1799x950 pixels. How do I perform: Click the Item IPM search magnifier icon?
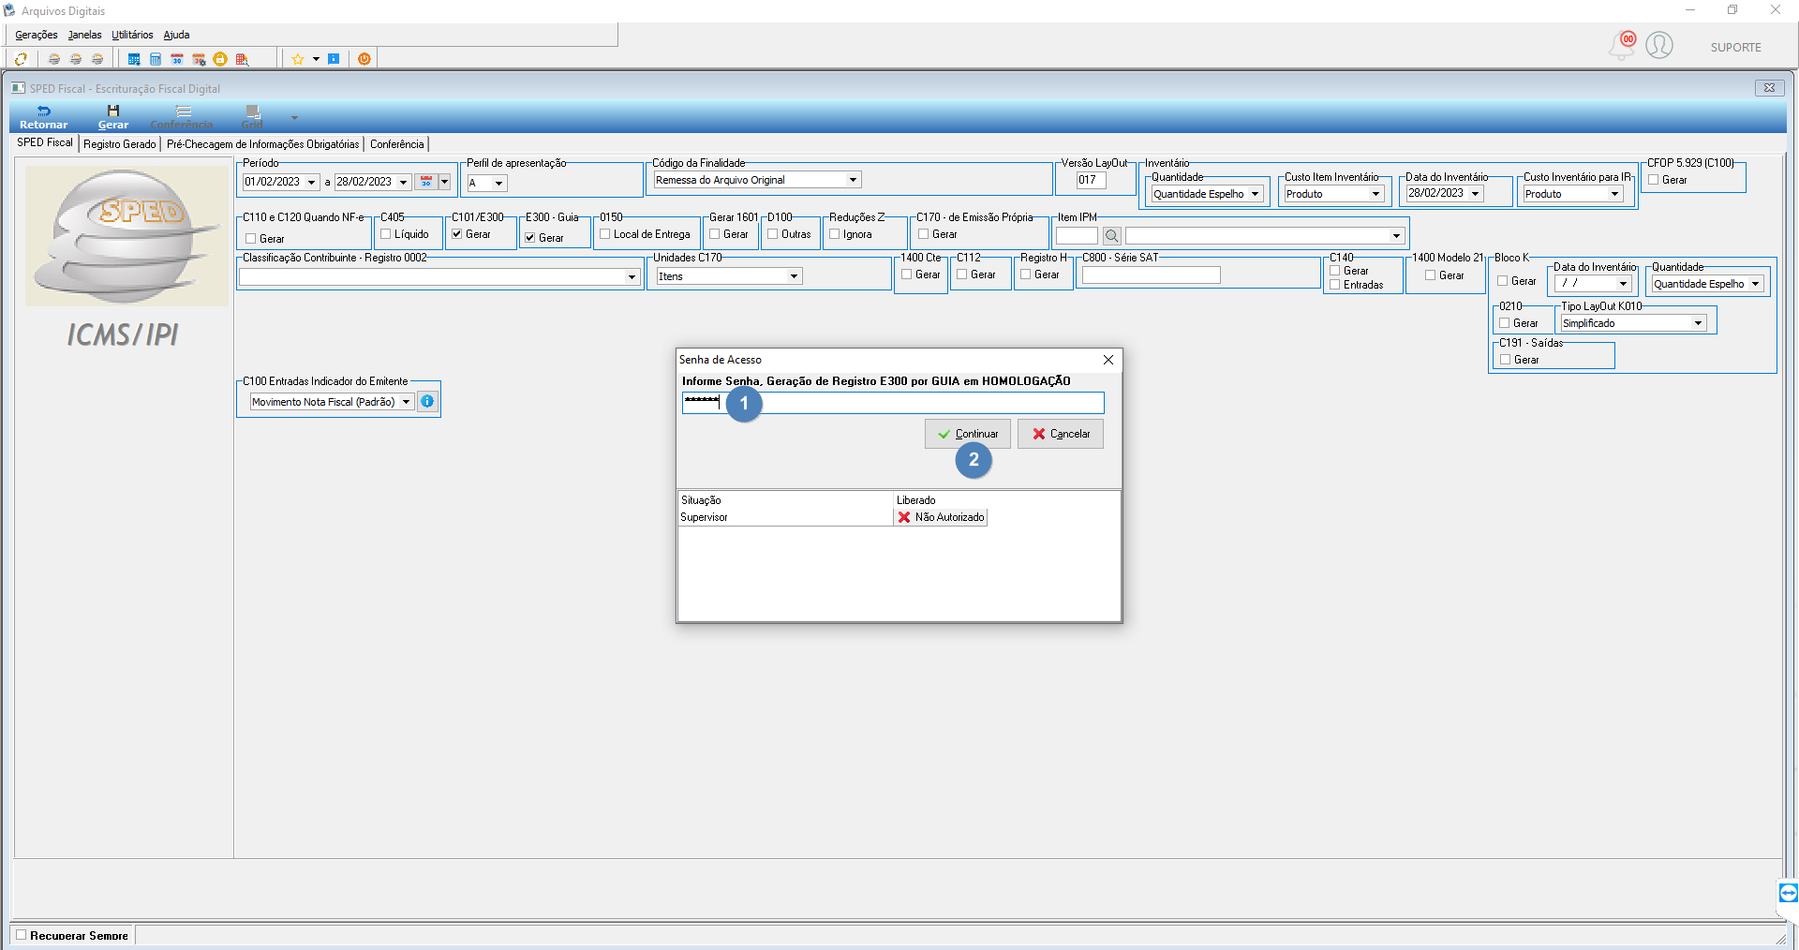1111,236
